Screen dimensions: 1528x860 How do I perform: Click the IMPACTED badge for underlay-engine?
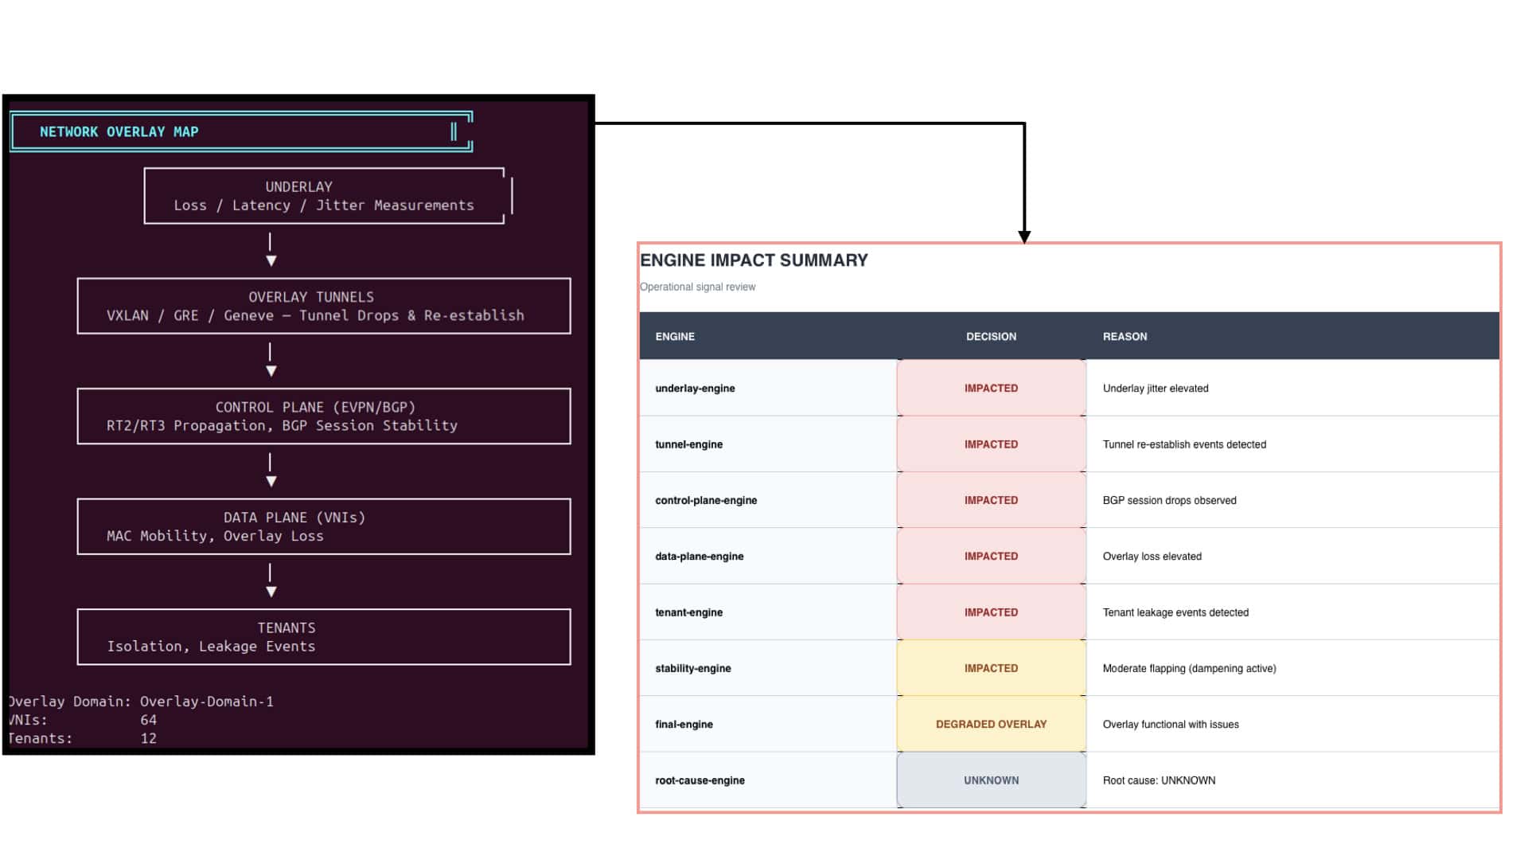pos(991,389)
